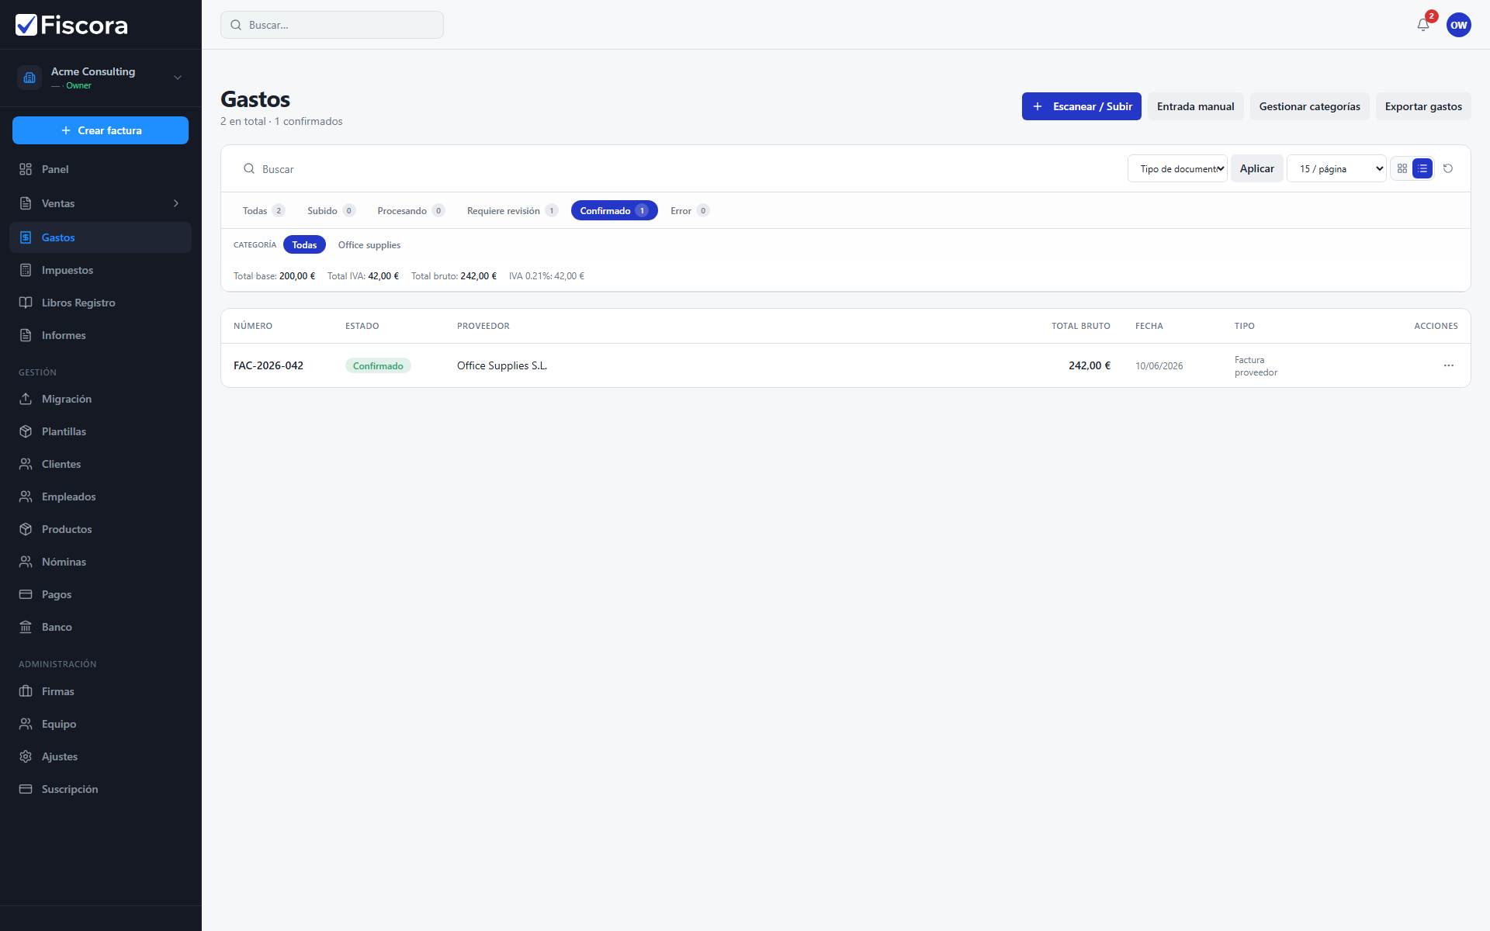Select the Procesando status tab
Screen dimensions: 1490x931
point(411,210)
